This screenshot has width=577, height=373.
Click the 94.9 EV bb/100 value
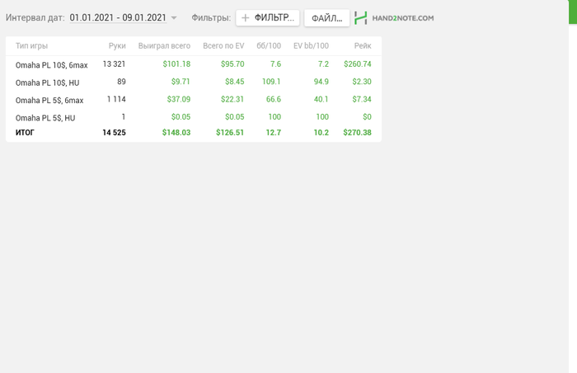[321, 82]
